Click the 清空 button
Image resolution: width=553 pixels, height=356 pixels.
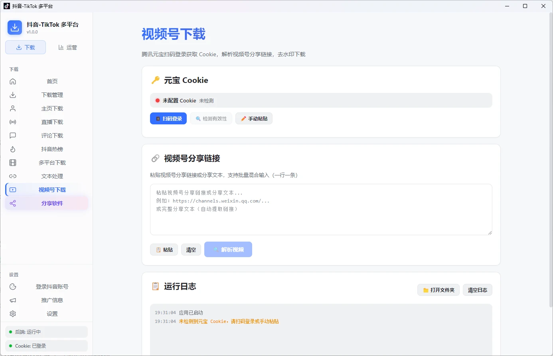pyautogui.click(x=191, y=250)
